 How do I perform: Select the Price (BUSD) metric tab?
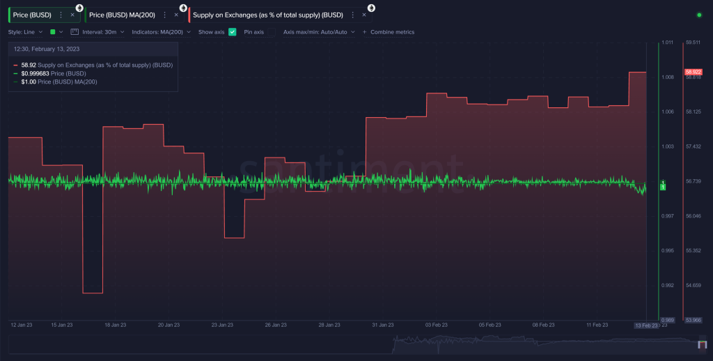pyautogui.click(x=44, y=15)
